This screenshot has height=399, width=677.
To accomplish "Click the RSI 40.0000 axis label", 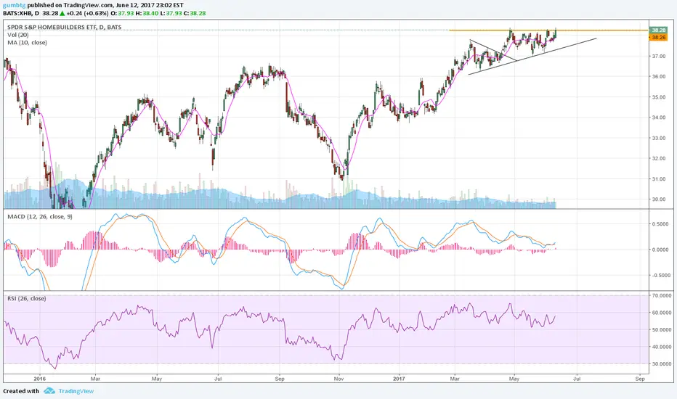I will point(661,347).
